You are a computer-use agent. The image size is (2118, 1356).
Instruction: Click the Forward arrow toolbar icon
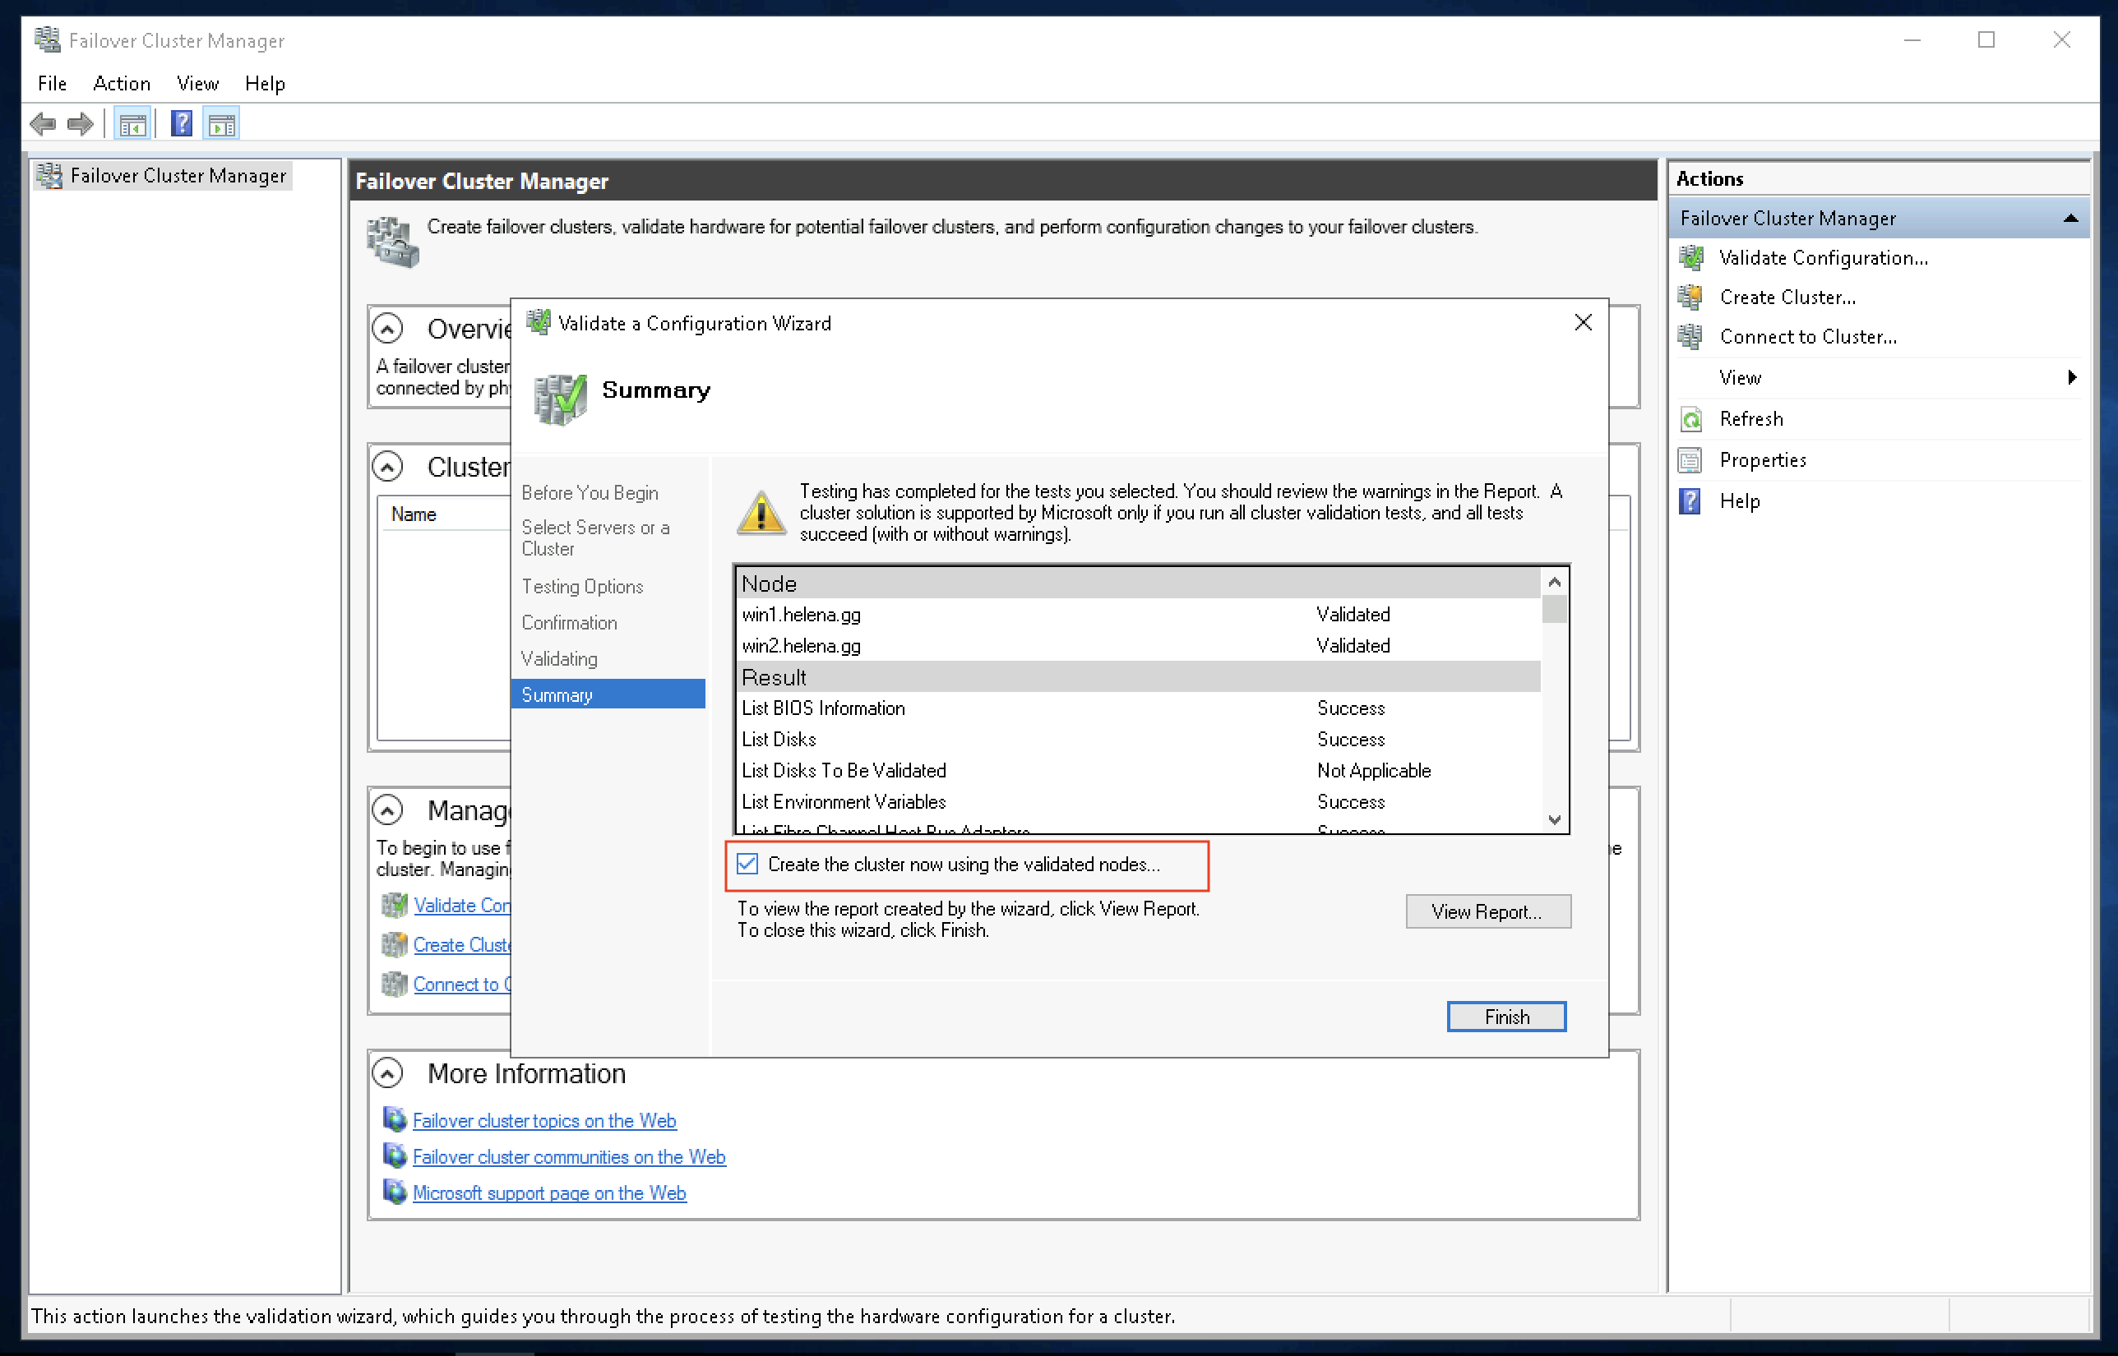tap(80, 124)
